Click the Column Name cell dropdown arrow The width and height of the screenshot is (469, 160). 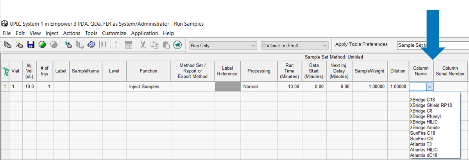(430, 87)
